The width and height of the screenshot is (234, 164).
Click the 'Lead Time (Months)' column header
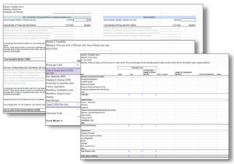point(206,74)
